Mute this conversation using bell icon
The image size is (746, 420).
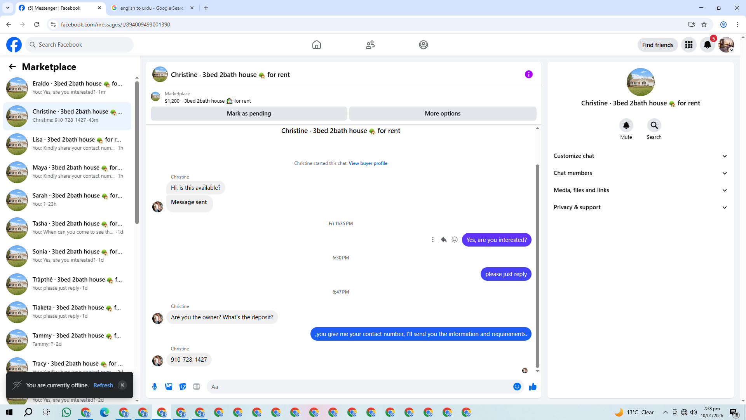(626, 125)
